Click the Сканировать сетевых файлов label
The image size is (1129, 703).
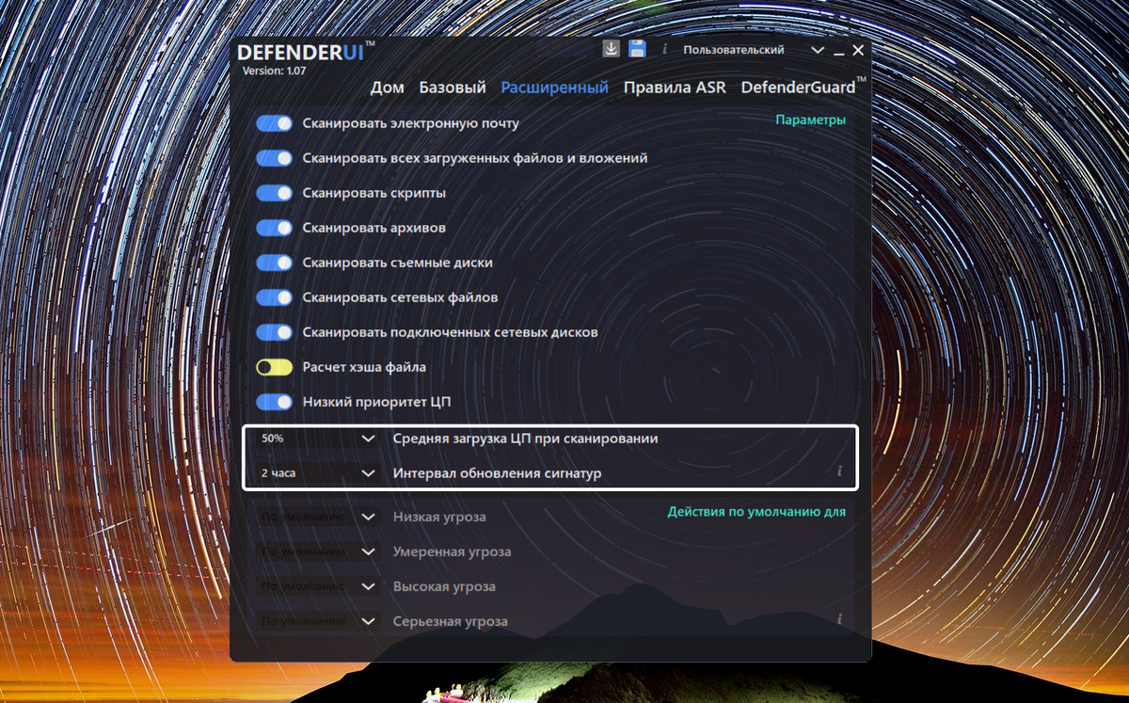click(x=400, y=297)
